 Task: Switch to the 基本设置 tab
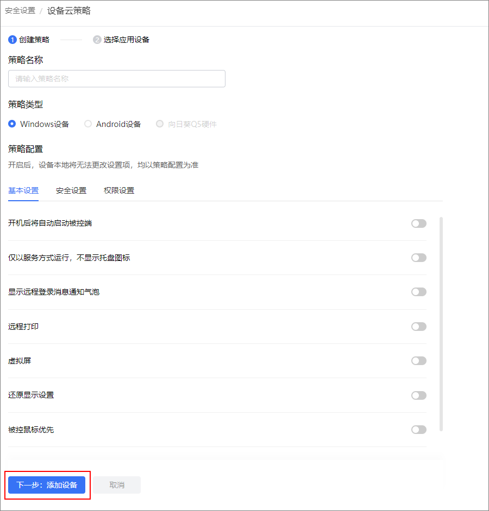pyautogui.click(x=23, y=190)
